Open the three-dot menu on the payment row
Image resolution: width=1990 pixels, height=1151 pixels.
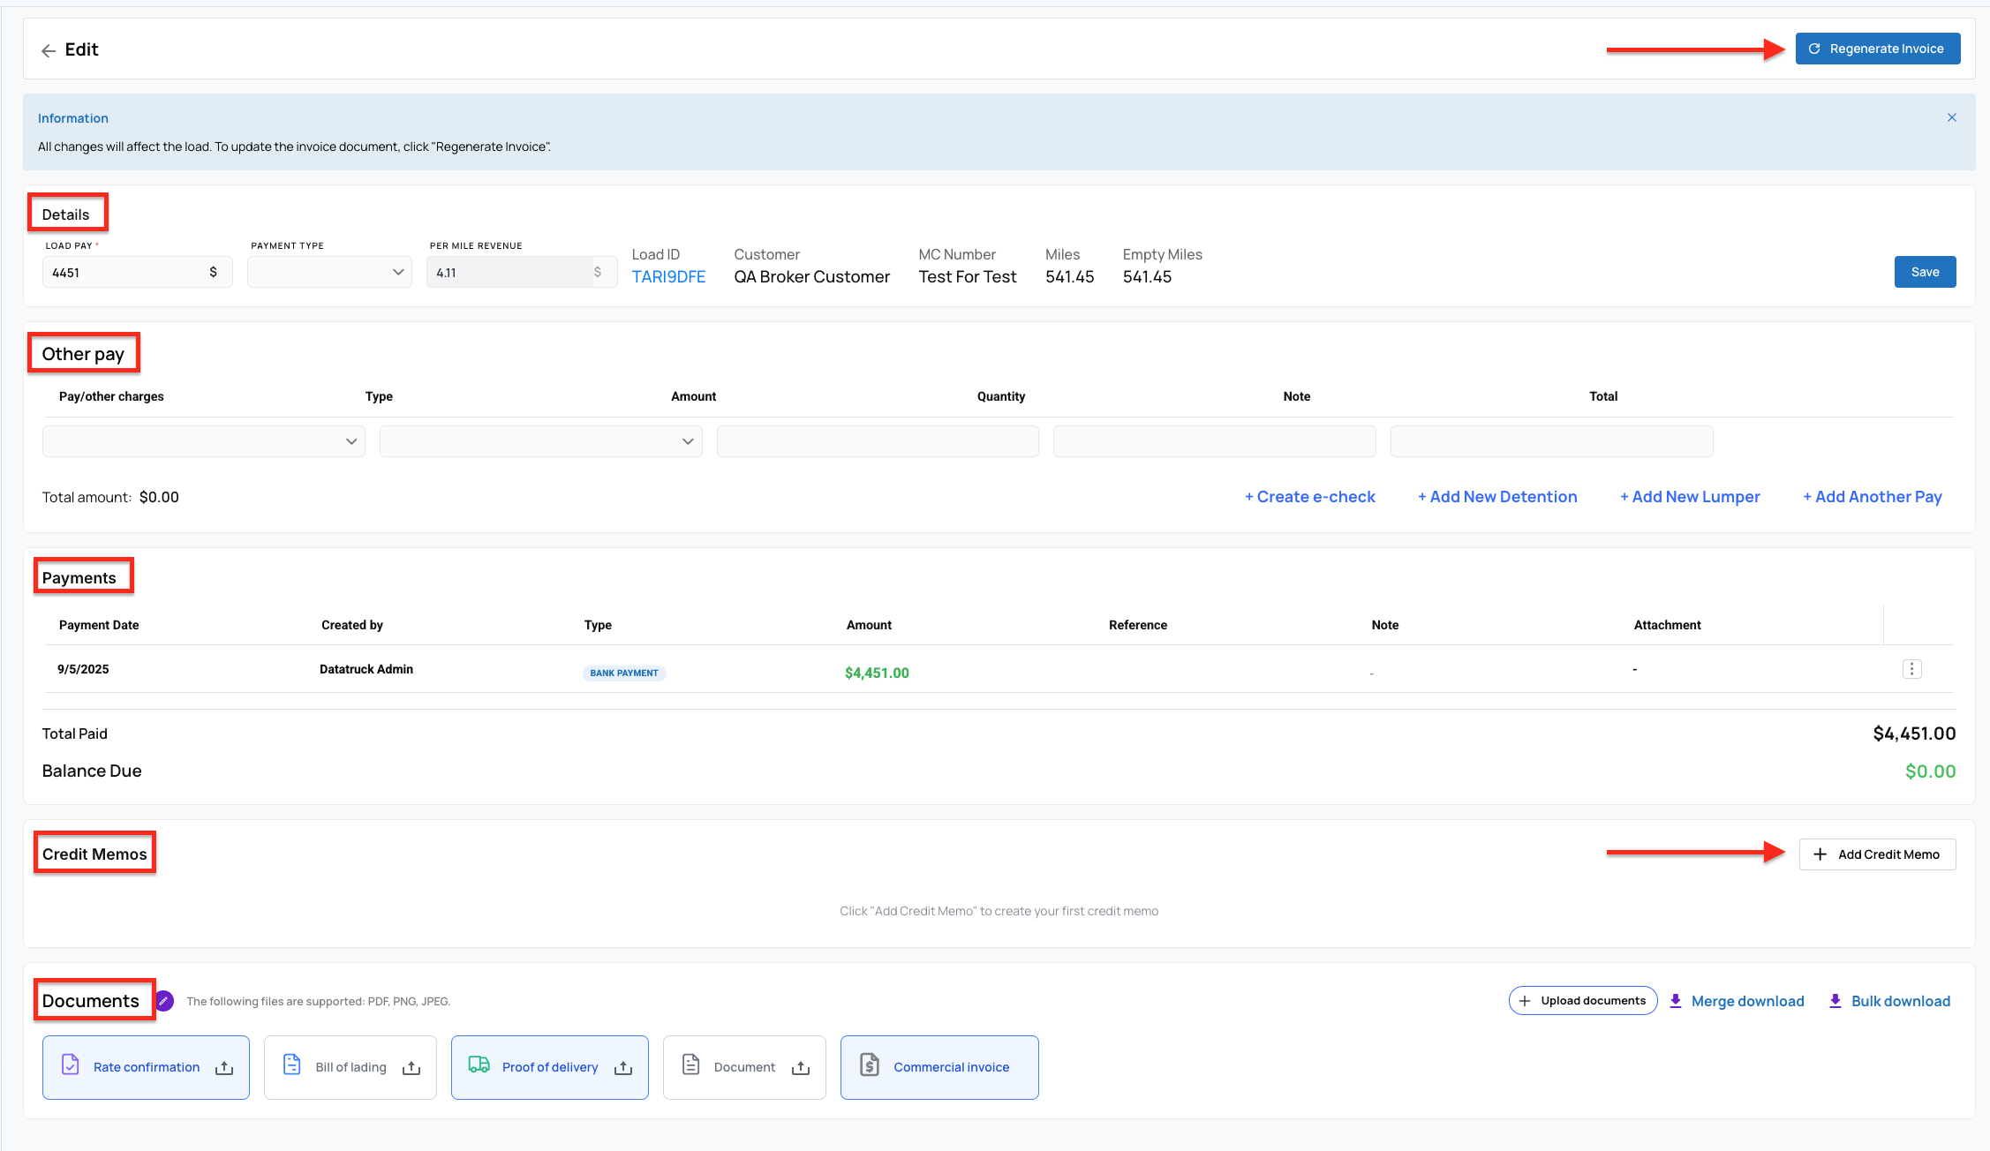(x=1912, y=669)
